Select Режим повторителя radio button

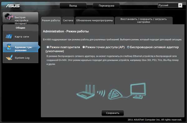(x=48, y=47)
